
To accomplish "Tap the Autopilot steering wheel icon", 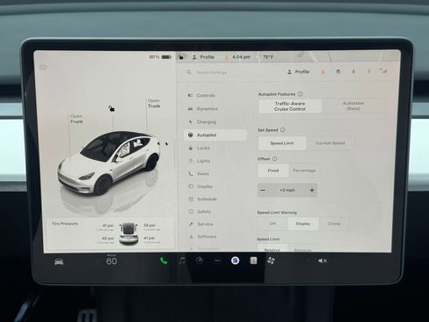I will click(x=191, y=135).
